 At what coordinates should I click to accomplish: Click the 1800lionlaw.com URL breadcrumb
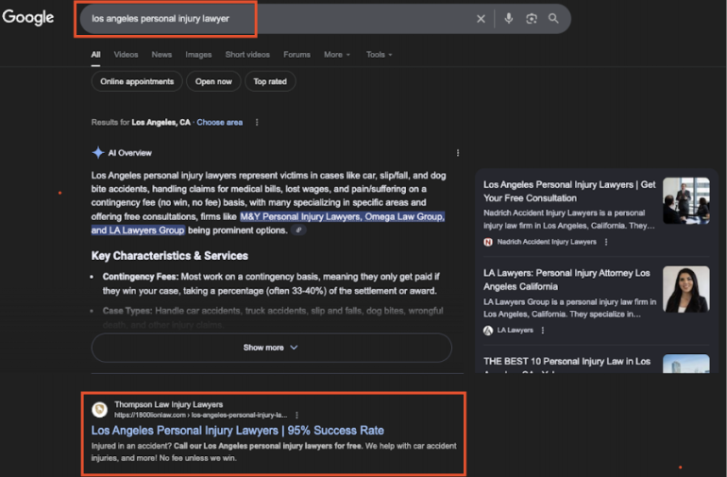[x=201, y=416]
